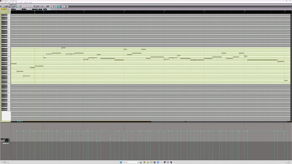Viewport: 292px width, 164px height.
Task: Open the View menu
Action: [x=9, y=3]
